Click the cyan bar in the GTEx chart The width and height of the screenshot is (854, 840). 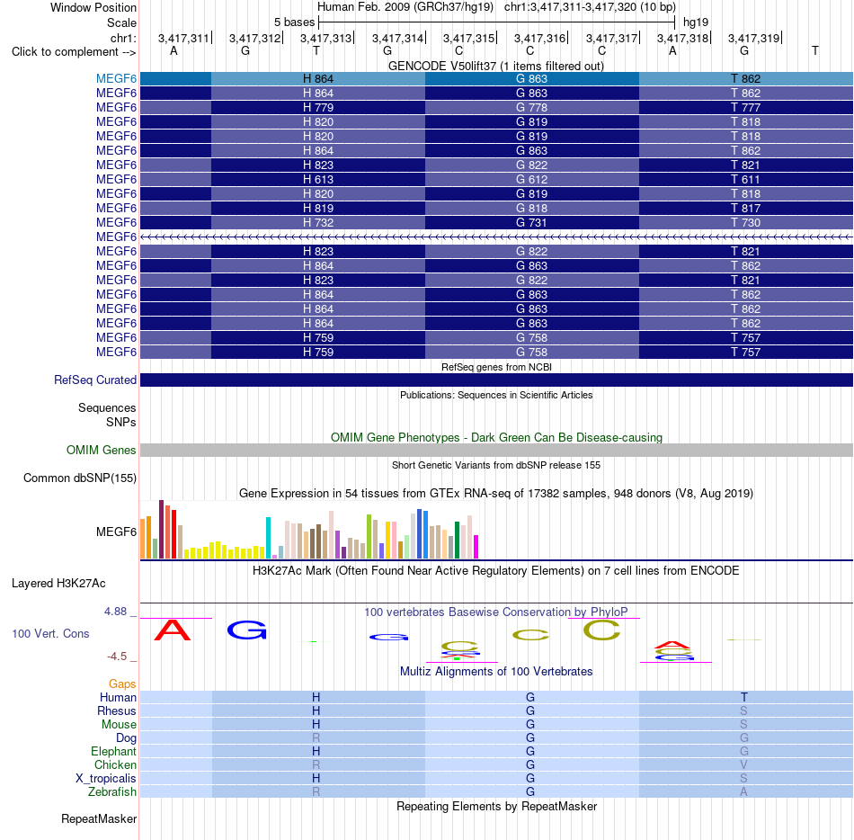click(x=268, y=538)
